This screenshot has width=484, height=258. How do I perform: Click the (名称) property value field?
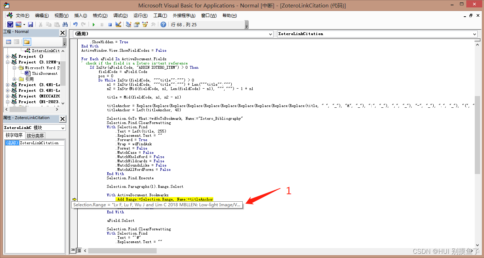click(x=42, y=143)
